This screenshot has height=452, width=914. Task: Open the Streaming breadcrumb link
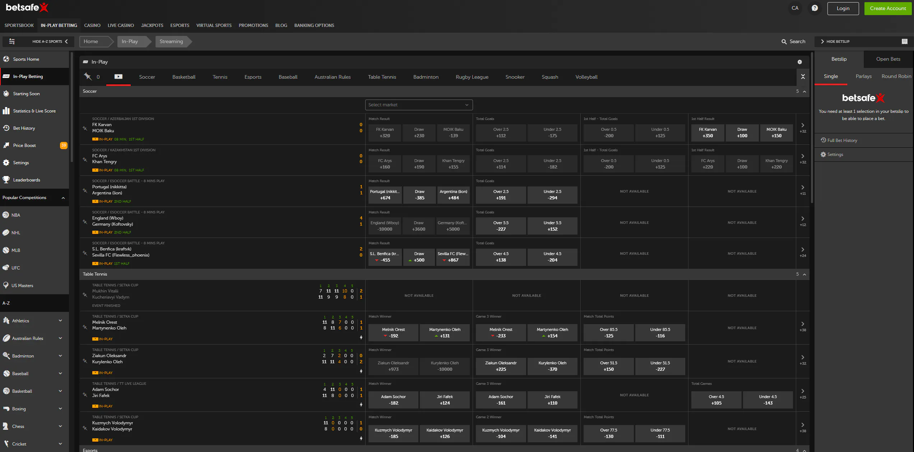[x=171, y=41]
